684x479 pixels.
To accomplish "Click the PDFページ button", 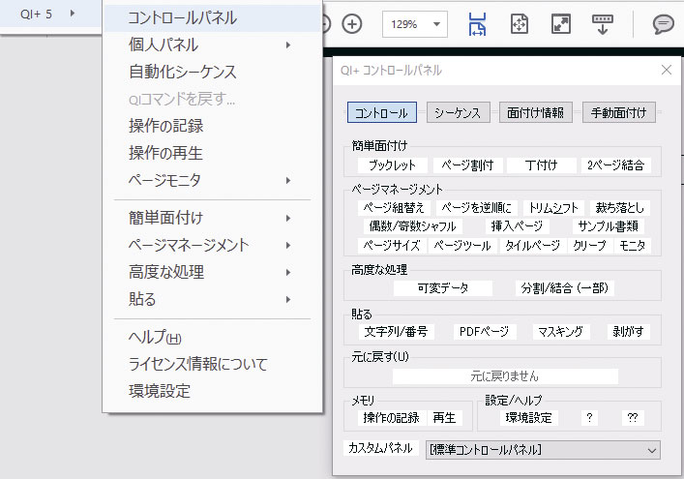I will [x=484, y=332].
